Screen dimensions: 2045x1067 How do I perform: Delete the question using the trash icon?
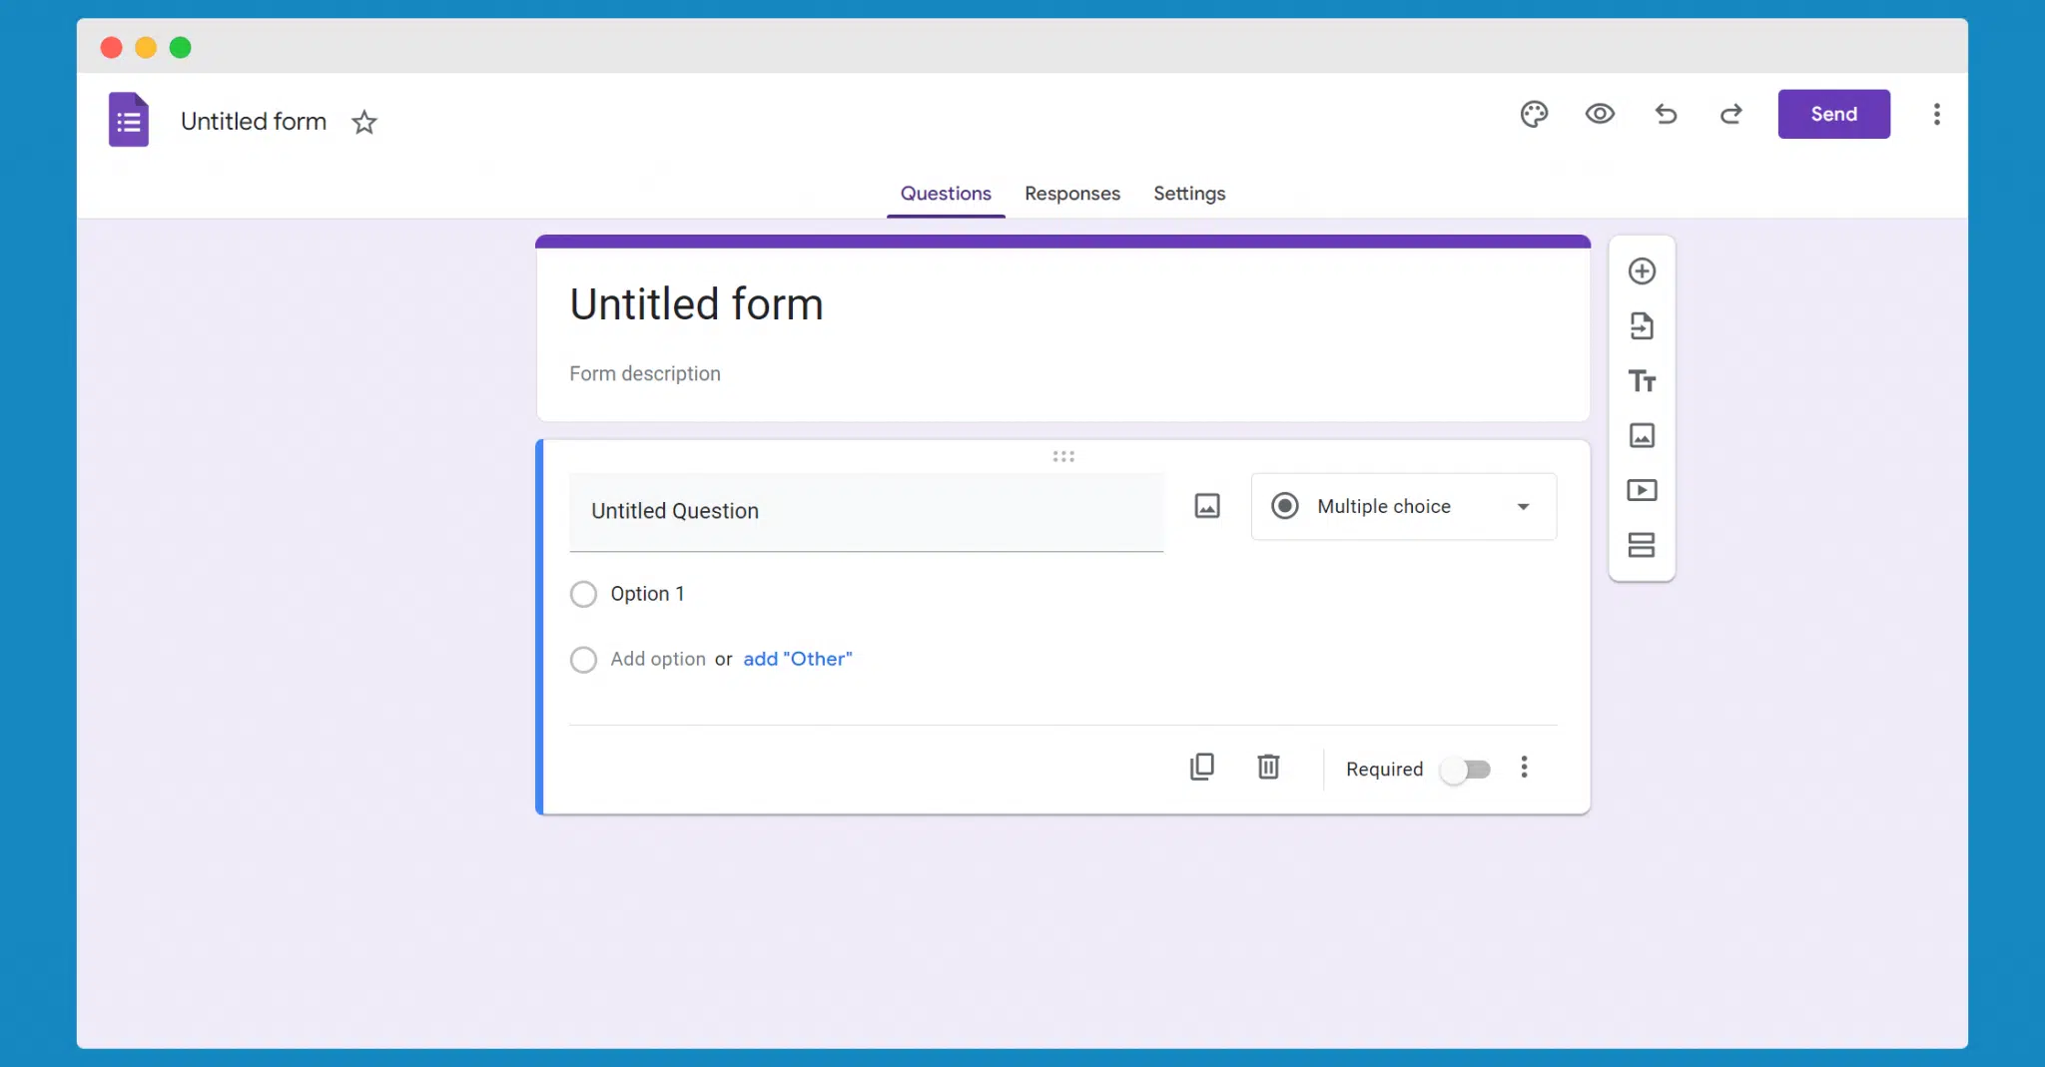click(1268, 767)
